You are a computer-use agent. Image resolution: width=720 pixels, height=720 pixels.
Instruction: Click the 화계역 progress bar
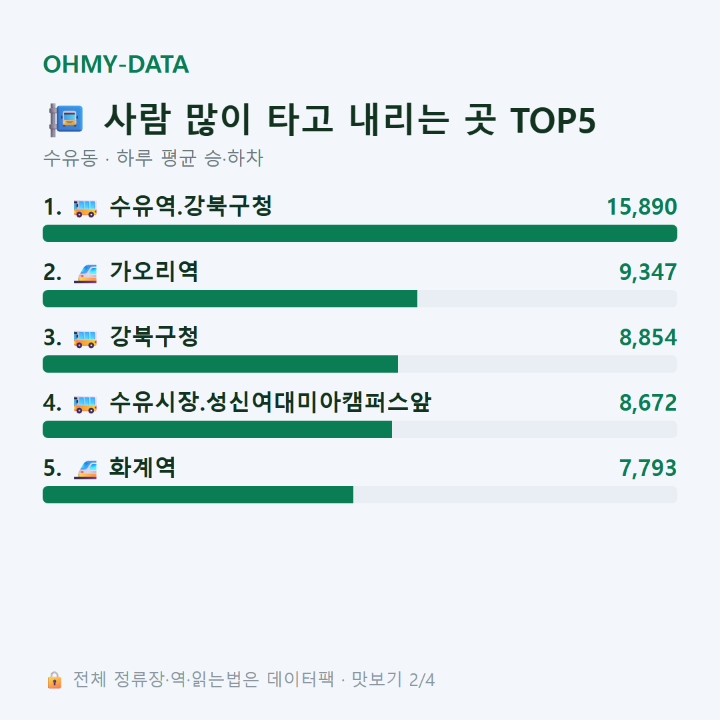(360, 495)
